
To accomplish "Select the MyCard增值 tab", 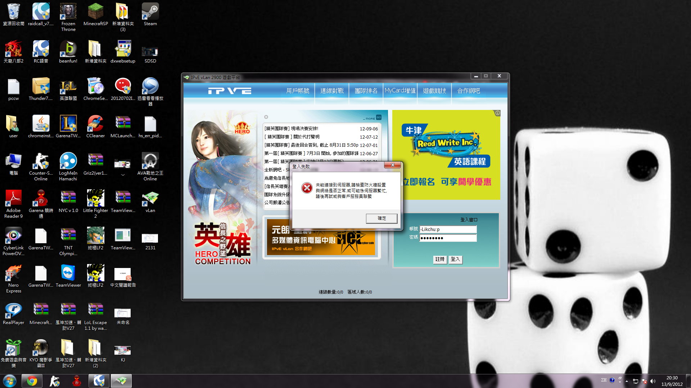I will 400,91.
